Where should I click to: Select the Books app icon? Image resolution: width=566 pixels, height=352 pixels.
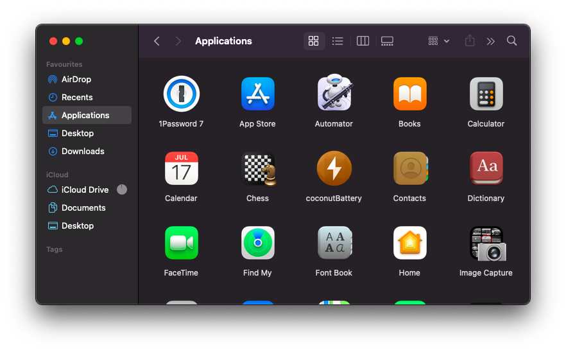tap(409, 94)
